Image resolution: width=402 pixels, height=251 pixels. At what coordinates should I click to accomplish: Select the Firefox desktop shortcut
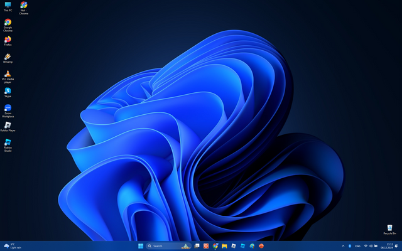8,40
